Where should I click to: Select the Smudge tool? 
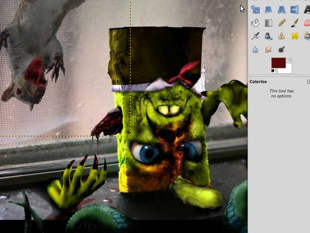click(x=268, y=49)
